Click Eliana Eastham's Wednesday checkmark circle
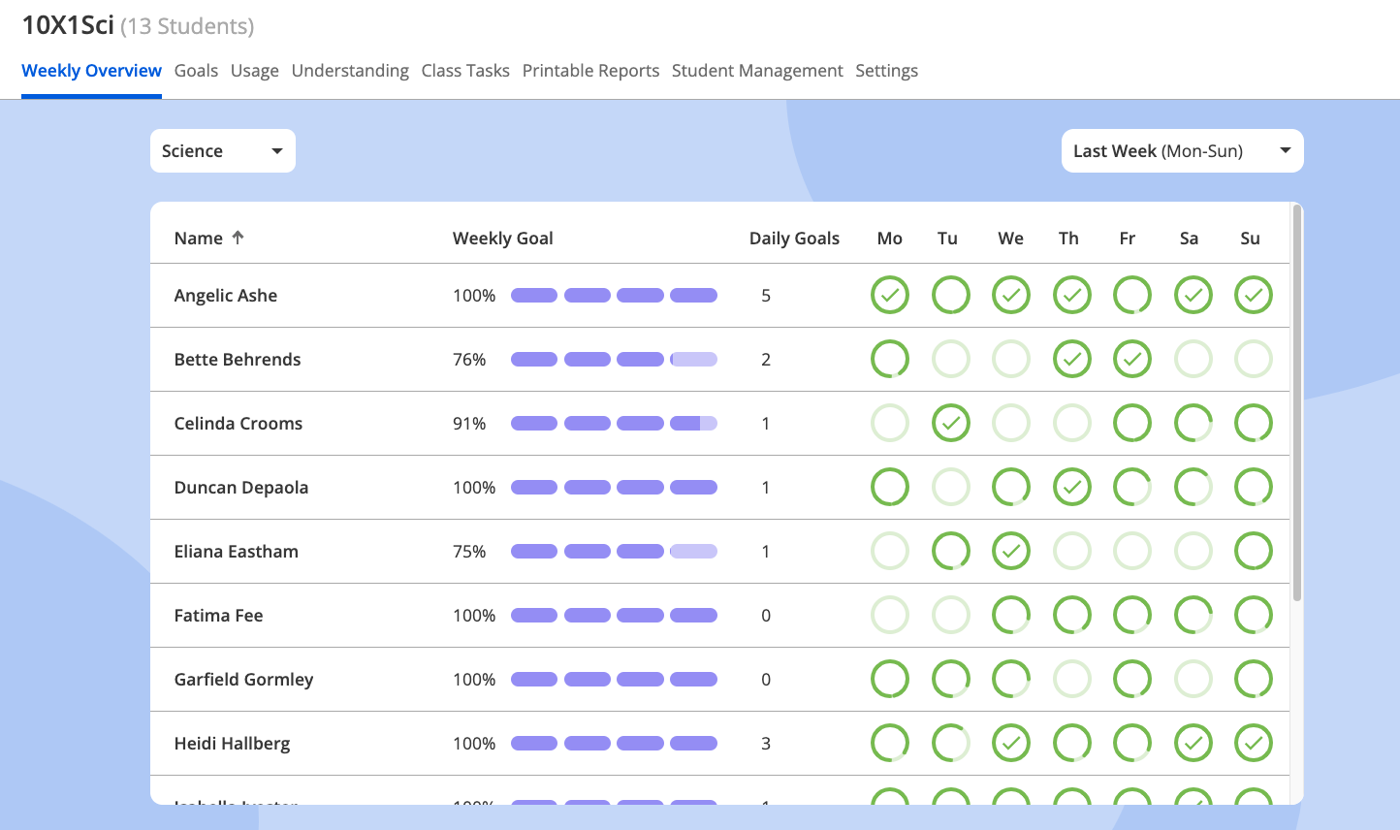The width and height of the screenshot is (1400, 830). pos(1011,551)
